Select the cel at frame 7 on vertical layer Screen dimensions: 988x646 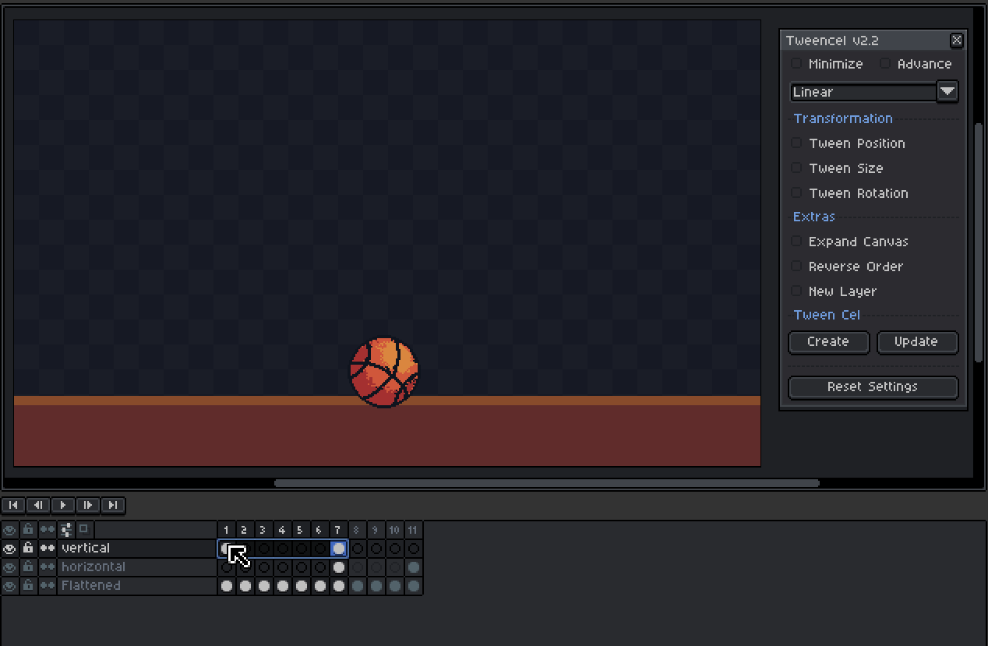(x=338, y=548)
